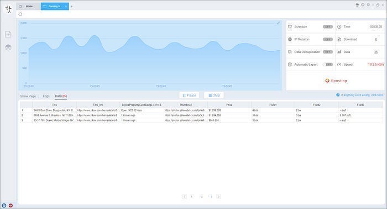The height and width of the screenshot is (209, 387).
Task: Select the Data(35) tab
Action: coord(61,97)
